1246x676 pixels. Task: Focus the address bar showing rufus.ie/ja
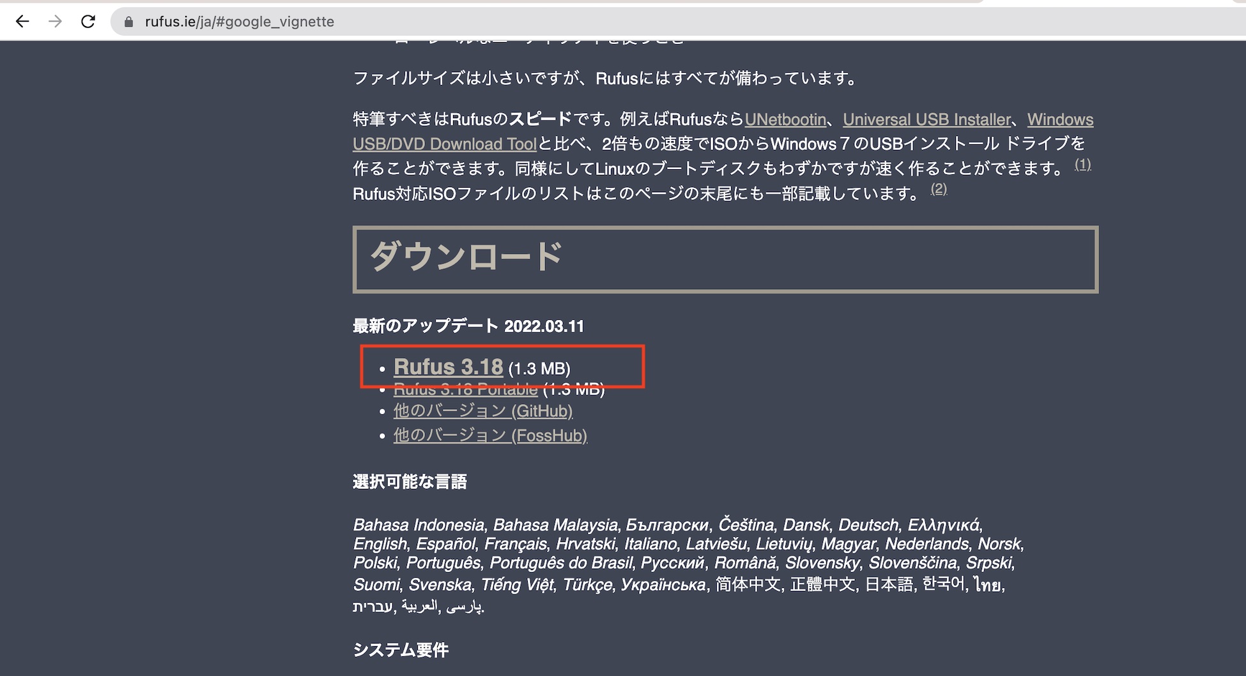pos(677,22)
